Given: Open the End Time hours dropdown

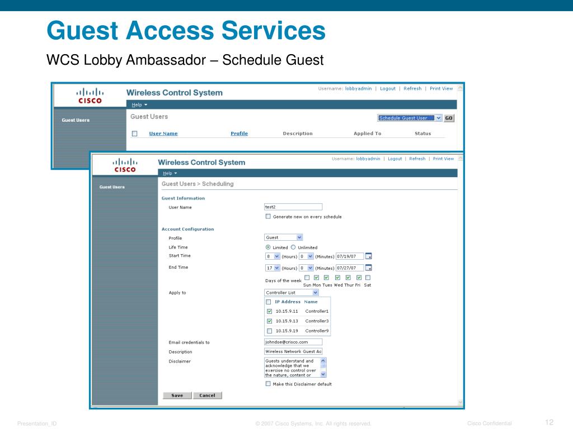Looking at the screenshot, I should [273, 268].
